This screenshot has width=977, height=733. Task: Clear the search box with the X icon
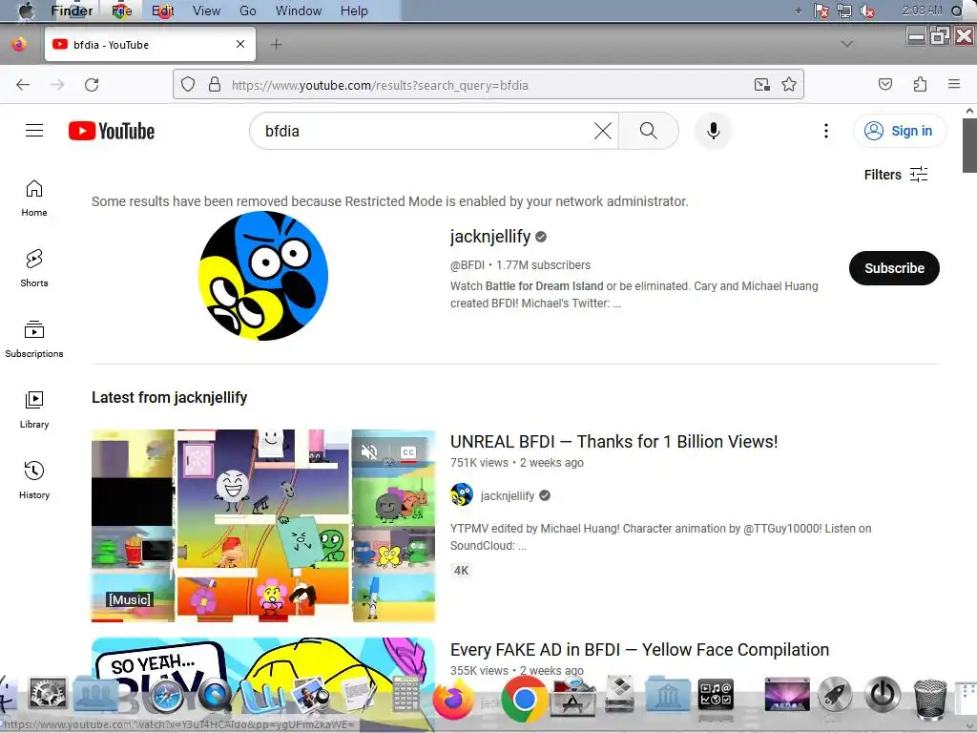pyautogui.click(x=603, y=131)
